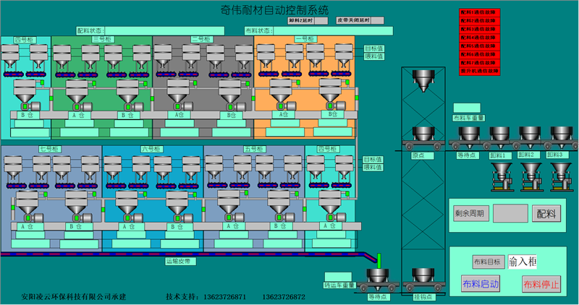Click the cart icon at 卸料1
The height and width of the screenshot is (305, 579).
coord(499,136)
